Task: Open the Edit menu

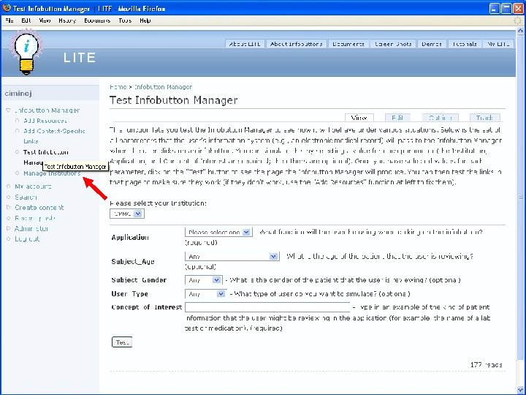Action: [26, 20]
